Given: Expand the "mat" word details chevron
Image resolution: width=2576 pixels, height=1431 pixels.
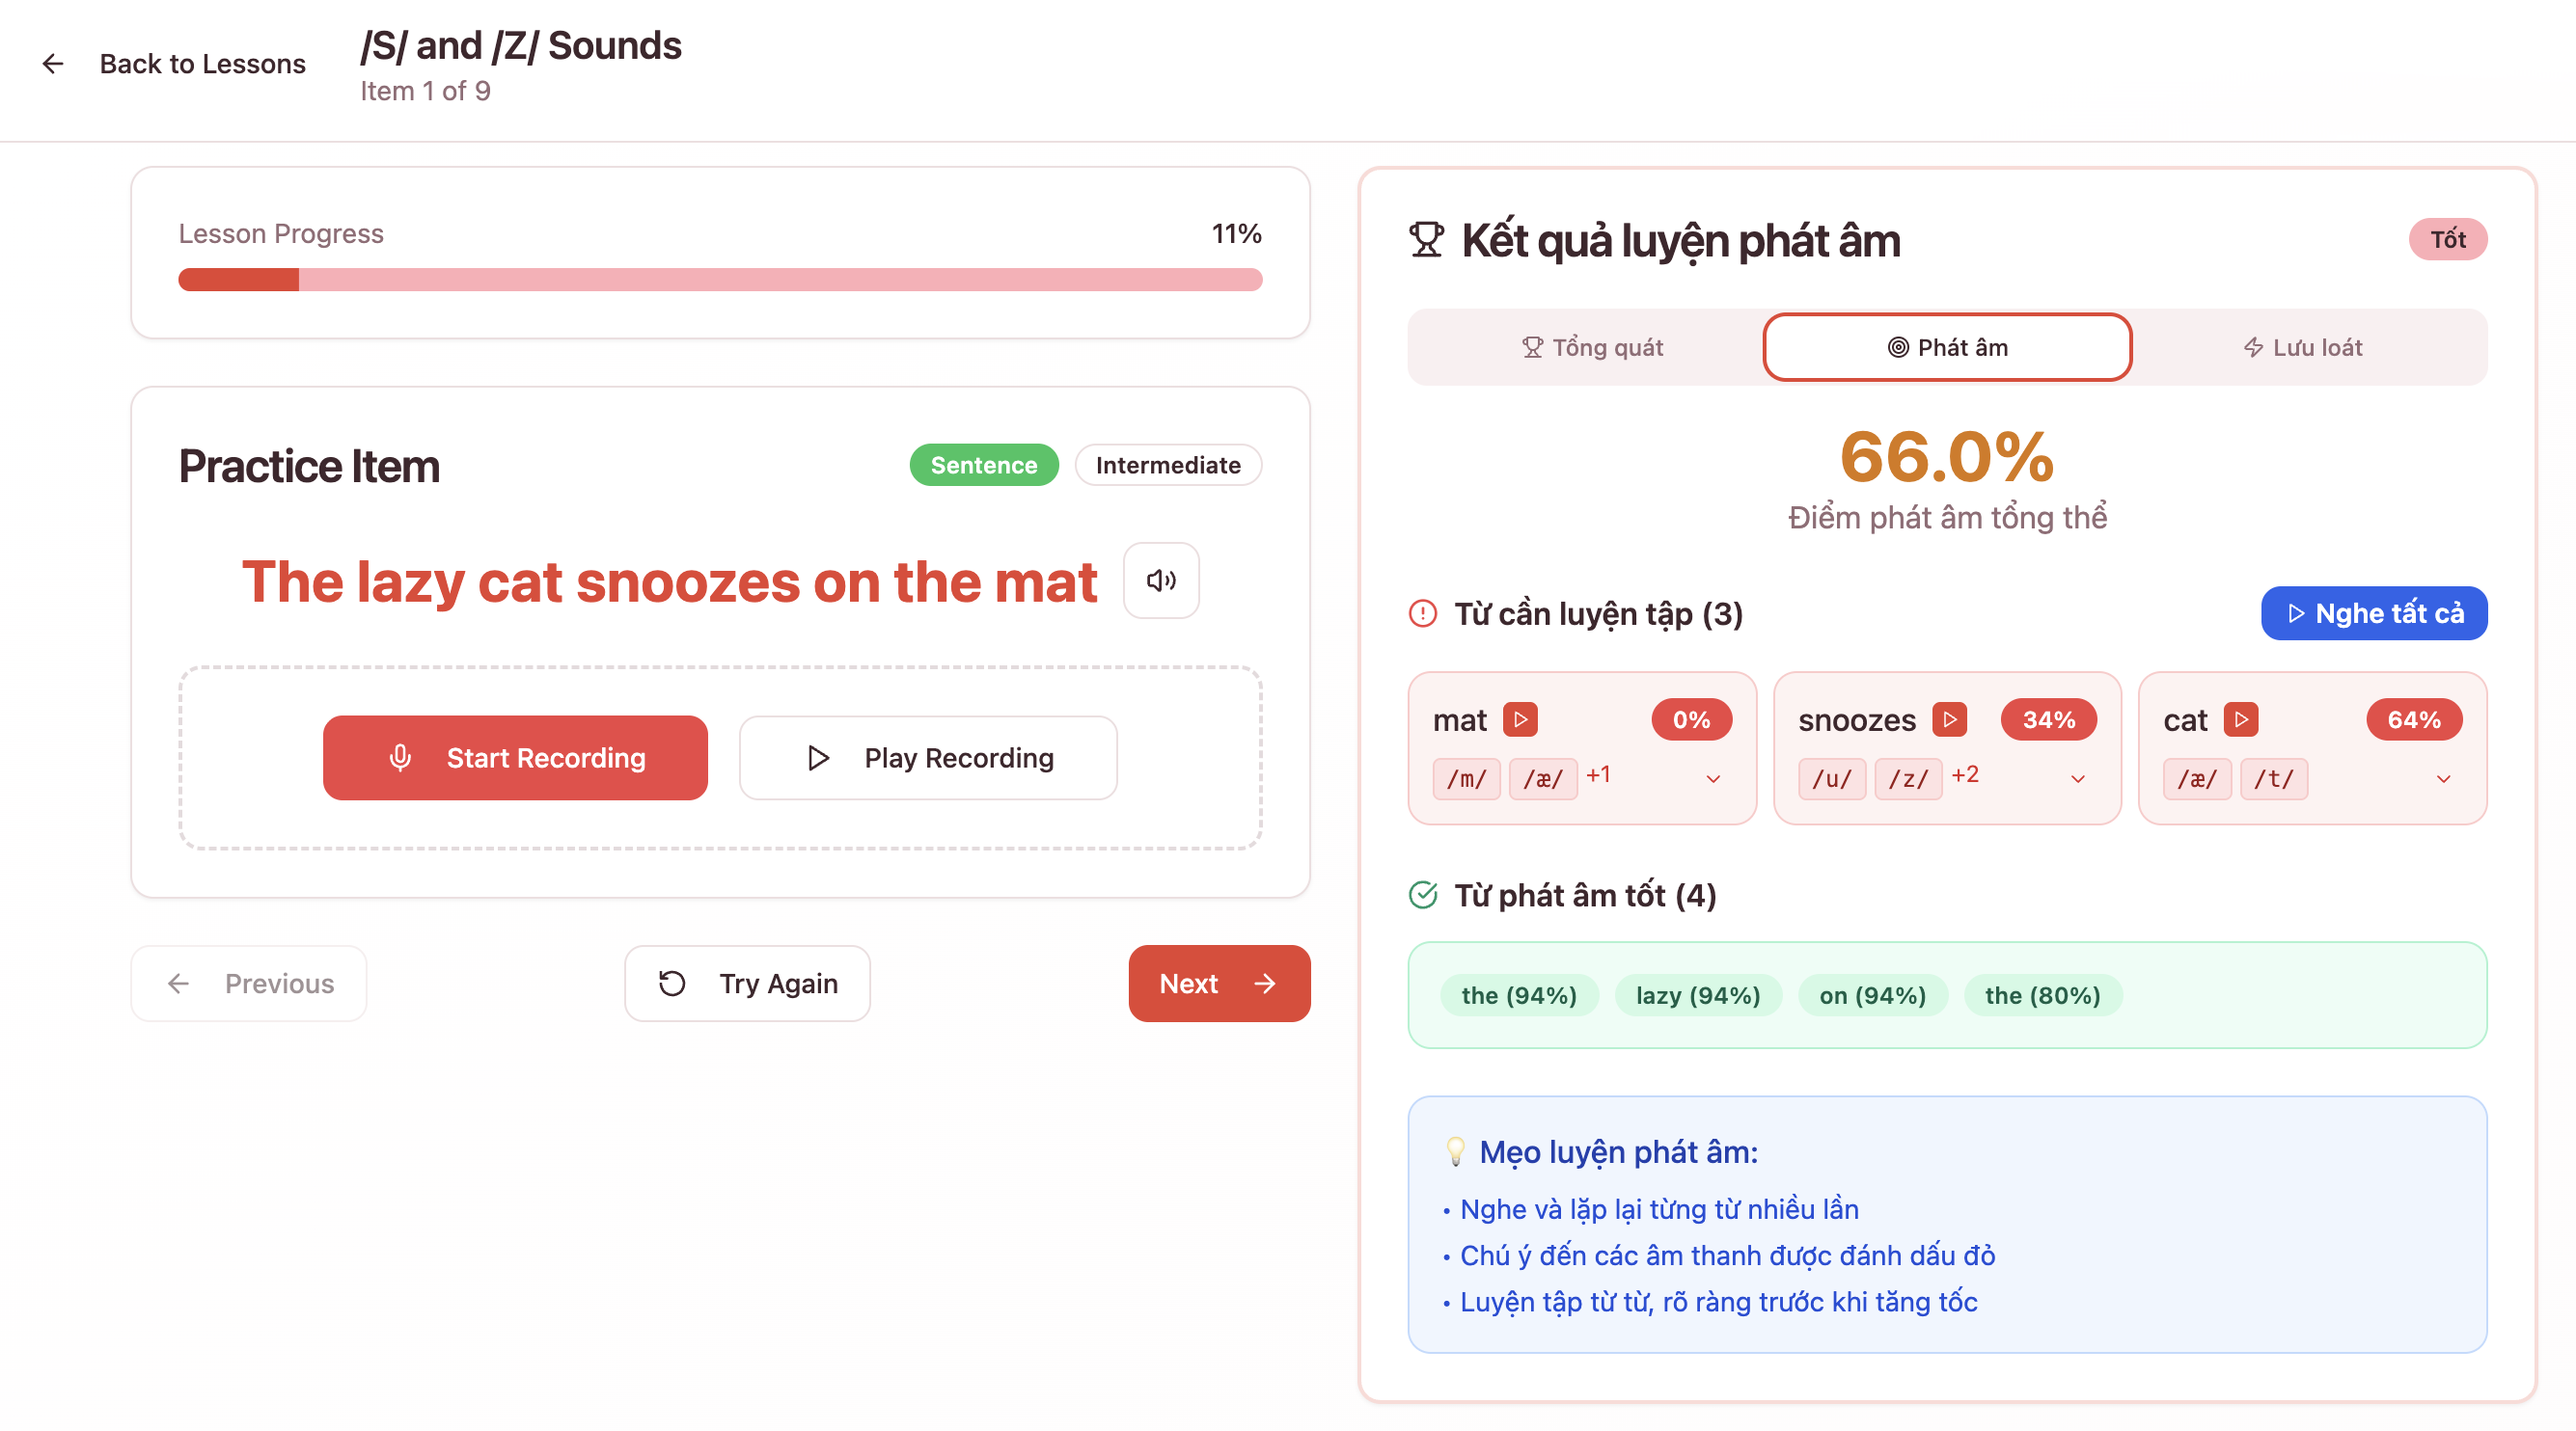Looking at the screenshot, I should coord(1713,778).
